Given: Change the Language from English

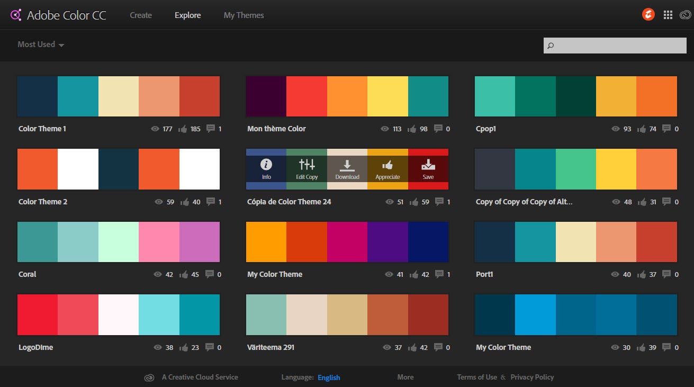Looking at the screenshot, I should tap(329, 377).
